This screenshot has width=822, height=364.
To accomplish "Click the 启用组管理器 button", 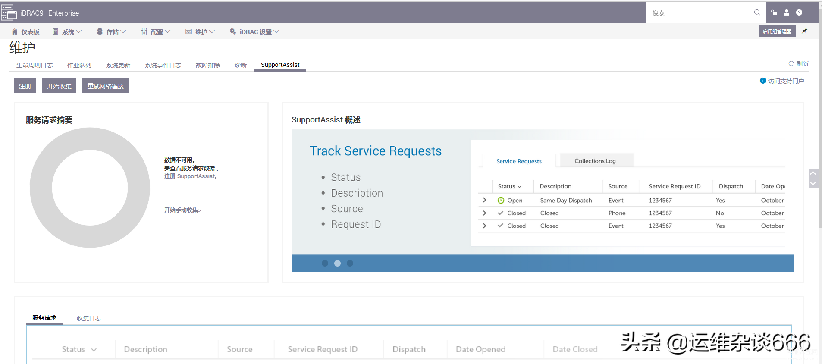I will tap(777, 31).
